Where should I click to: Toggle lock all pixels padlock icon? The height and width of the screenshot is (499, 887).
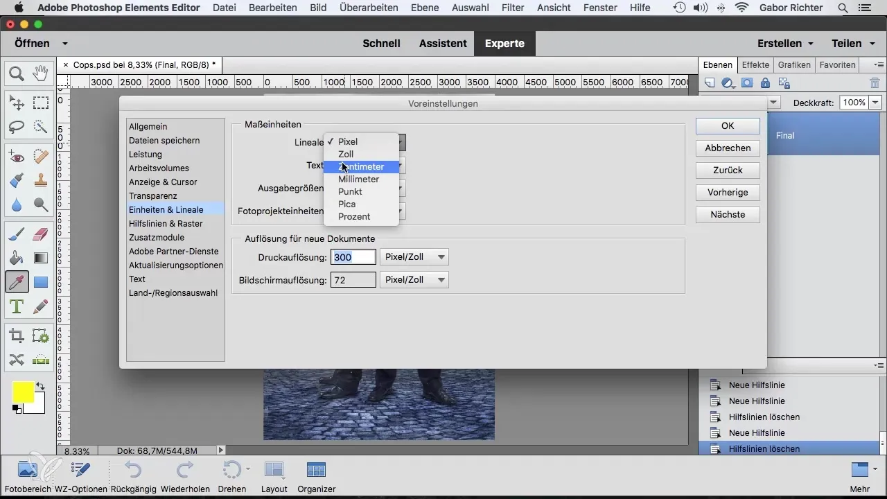point(765,83)
